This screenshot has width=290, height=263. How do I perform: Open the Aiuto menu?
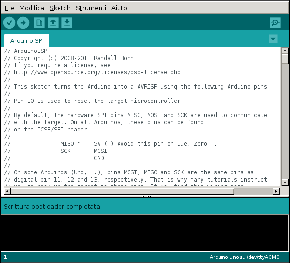coord(119,8)
